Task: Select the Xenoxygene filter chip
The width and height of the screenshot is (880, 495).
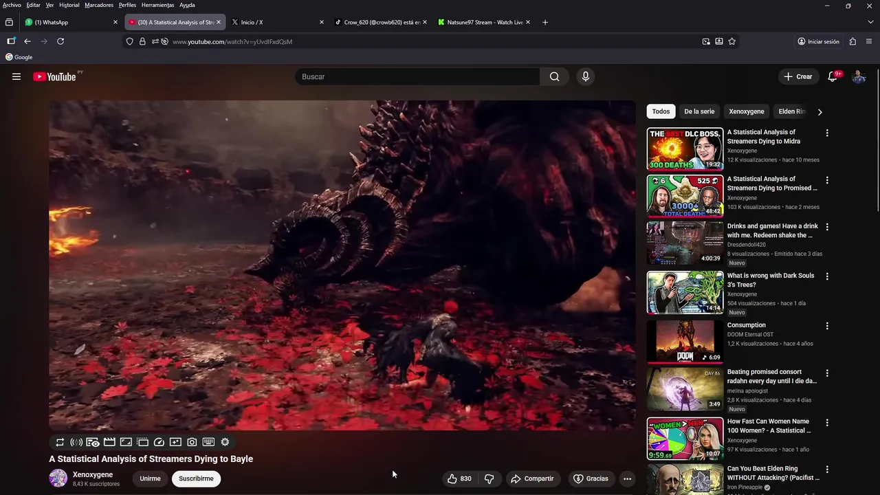Action: 747,111
